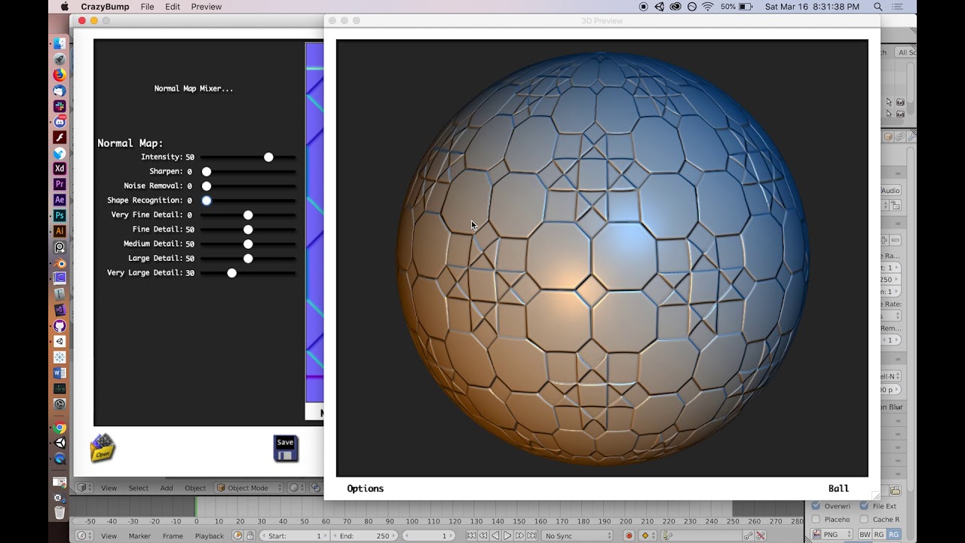This screenshot has width=965, height=543.
Task: Click the Intensity slider handle
Action: pyautogui.click(x=268, y=157)
